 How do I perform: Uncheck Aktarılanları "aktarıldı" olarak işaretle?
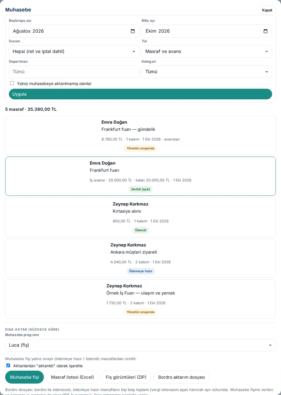(x=8, y=366)
